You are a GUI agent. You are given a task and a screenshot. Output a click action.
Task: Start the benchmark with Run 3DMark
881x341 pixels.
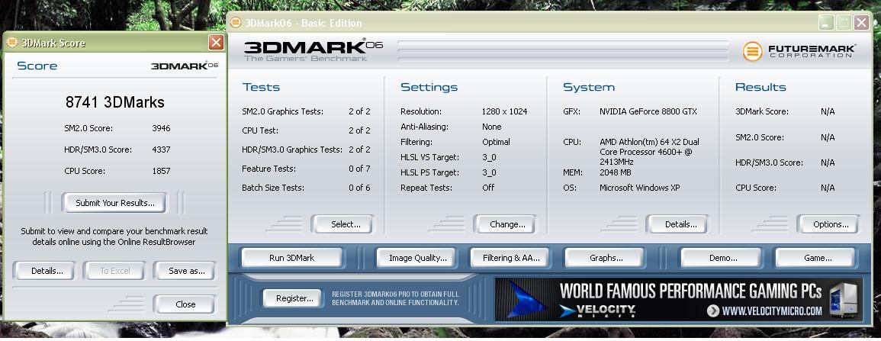[x=291, y=258]
